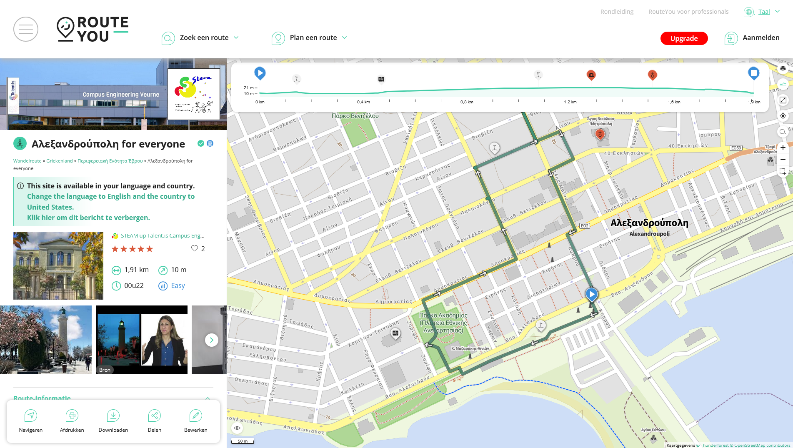Open Rondleiding in the top menu

coord(617,12)
